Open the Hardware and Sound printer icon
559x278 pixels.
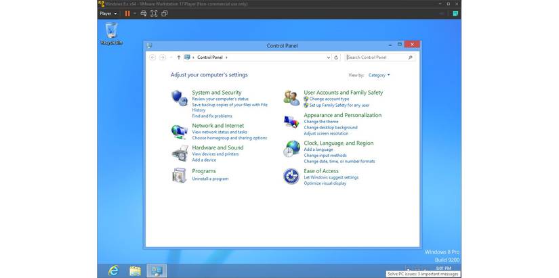[180, 154]
